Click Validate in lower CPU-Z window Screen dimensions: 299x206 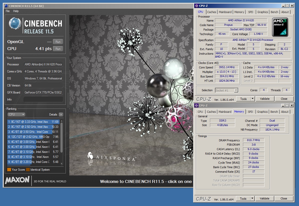264,198
